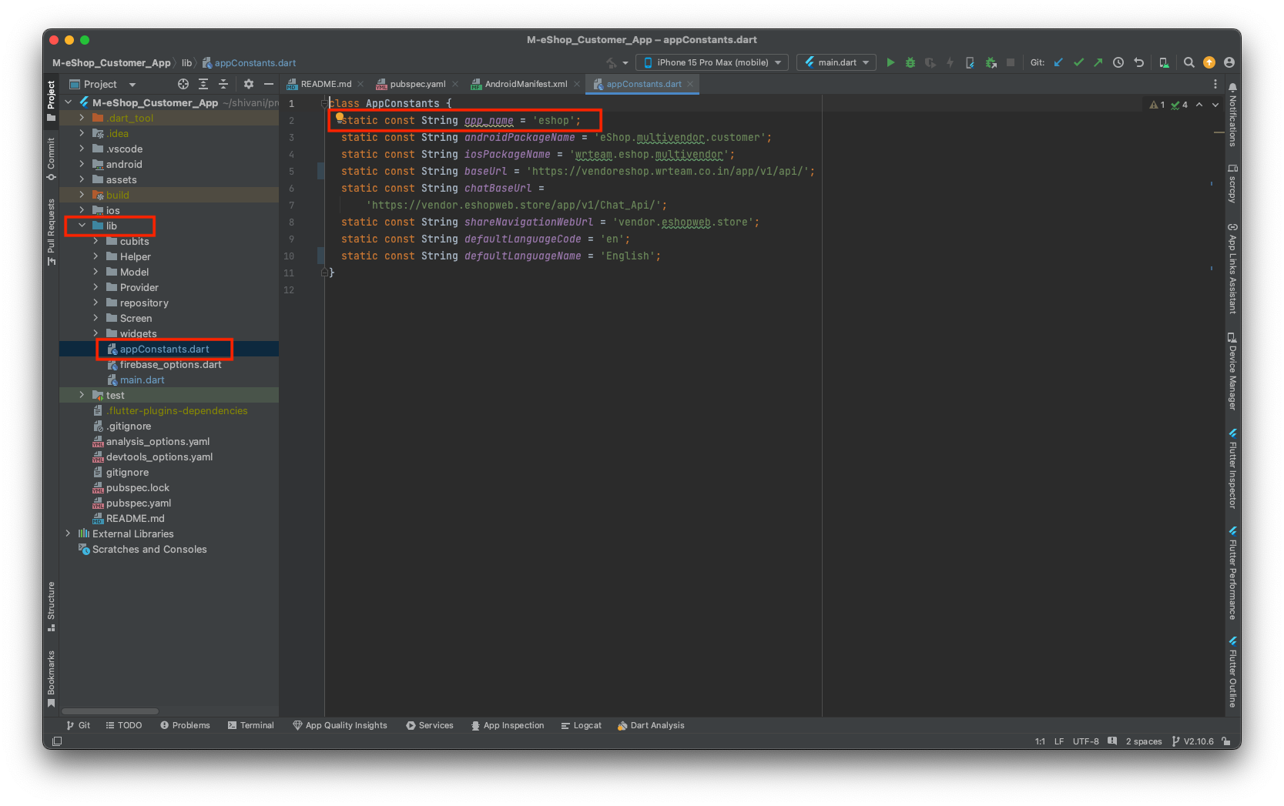Open the Project view mode dropdown
1284x806 pixels.
click(x=102, y=84)
